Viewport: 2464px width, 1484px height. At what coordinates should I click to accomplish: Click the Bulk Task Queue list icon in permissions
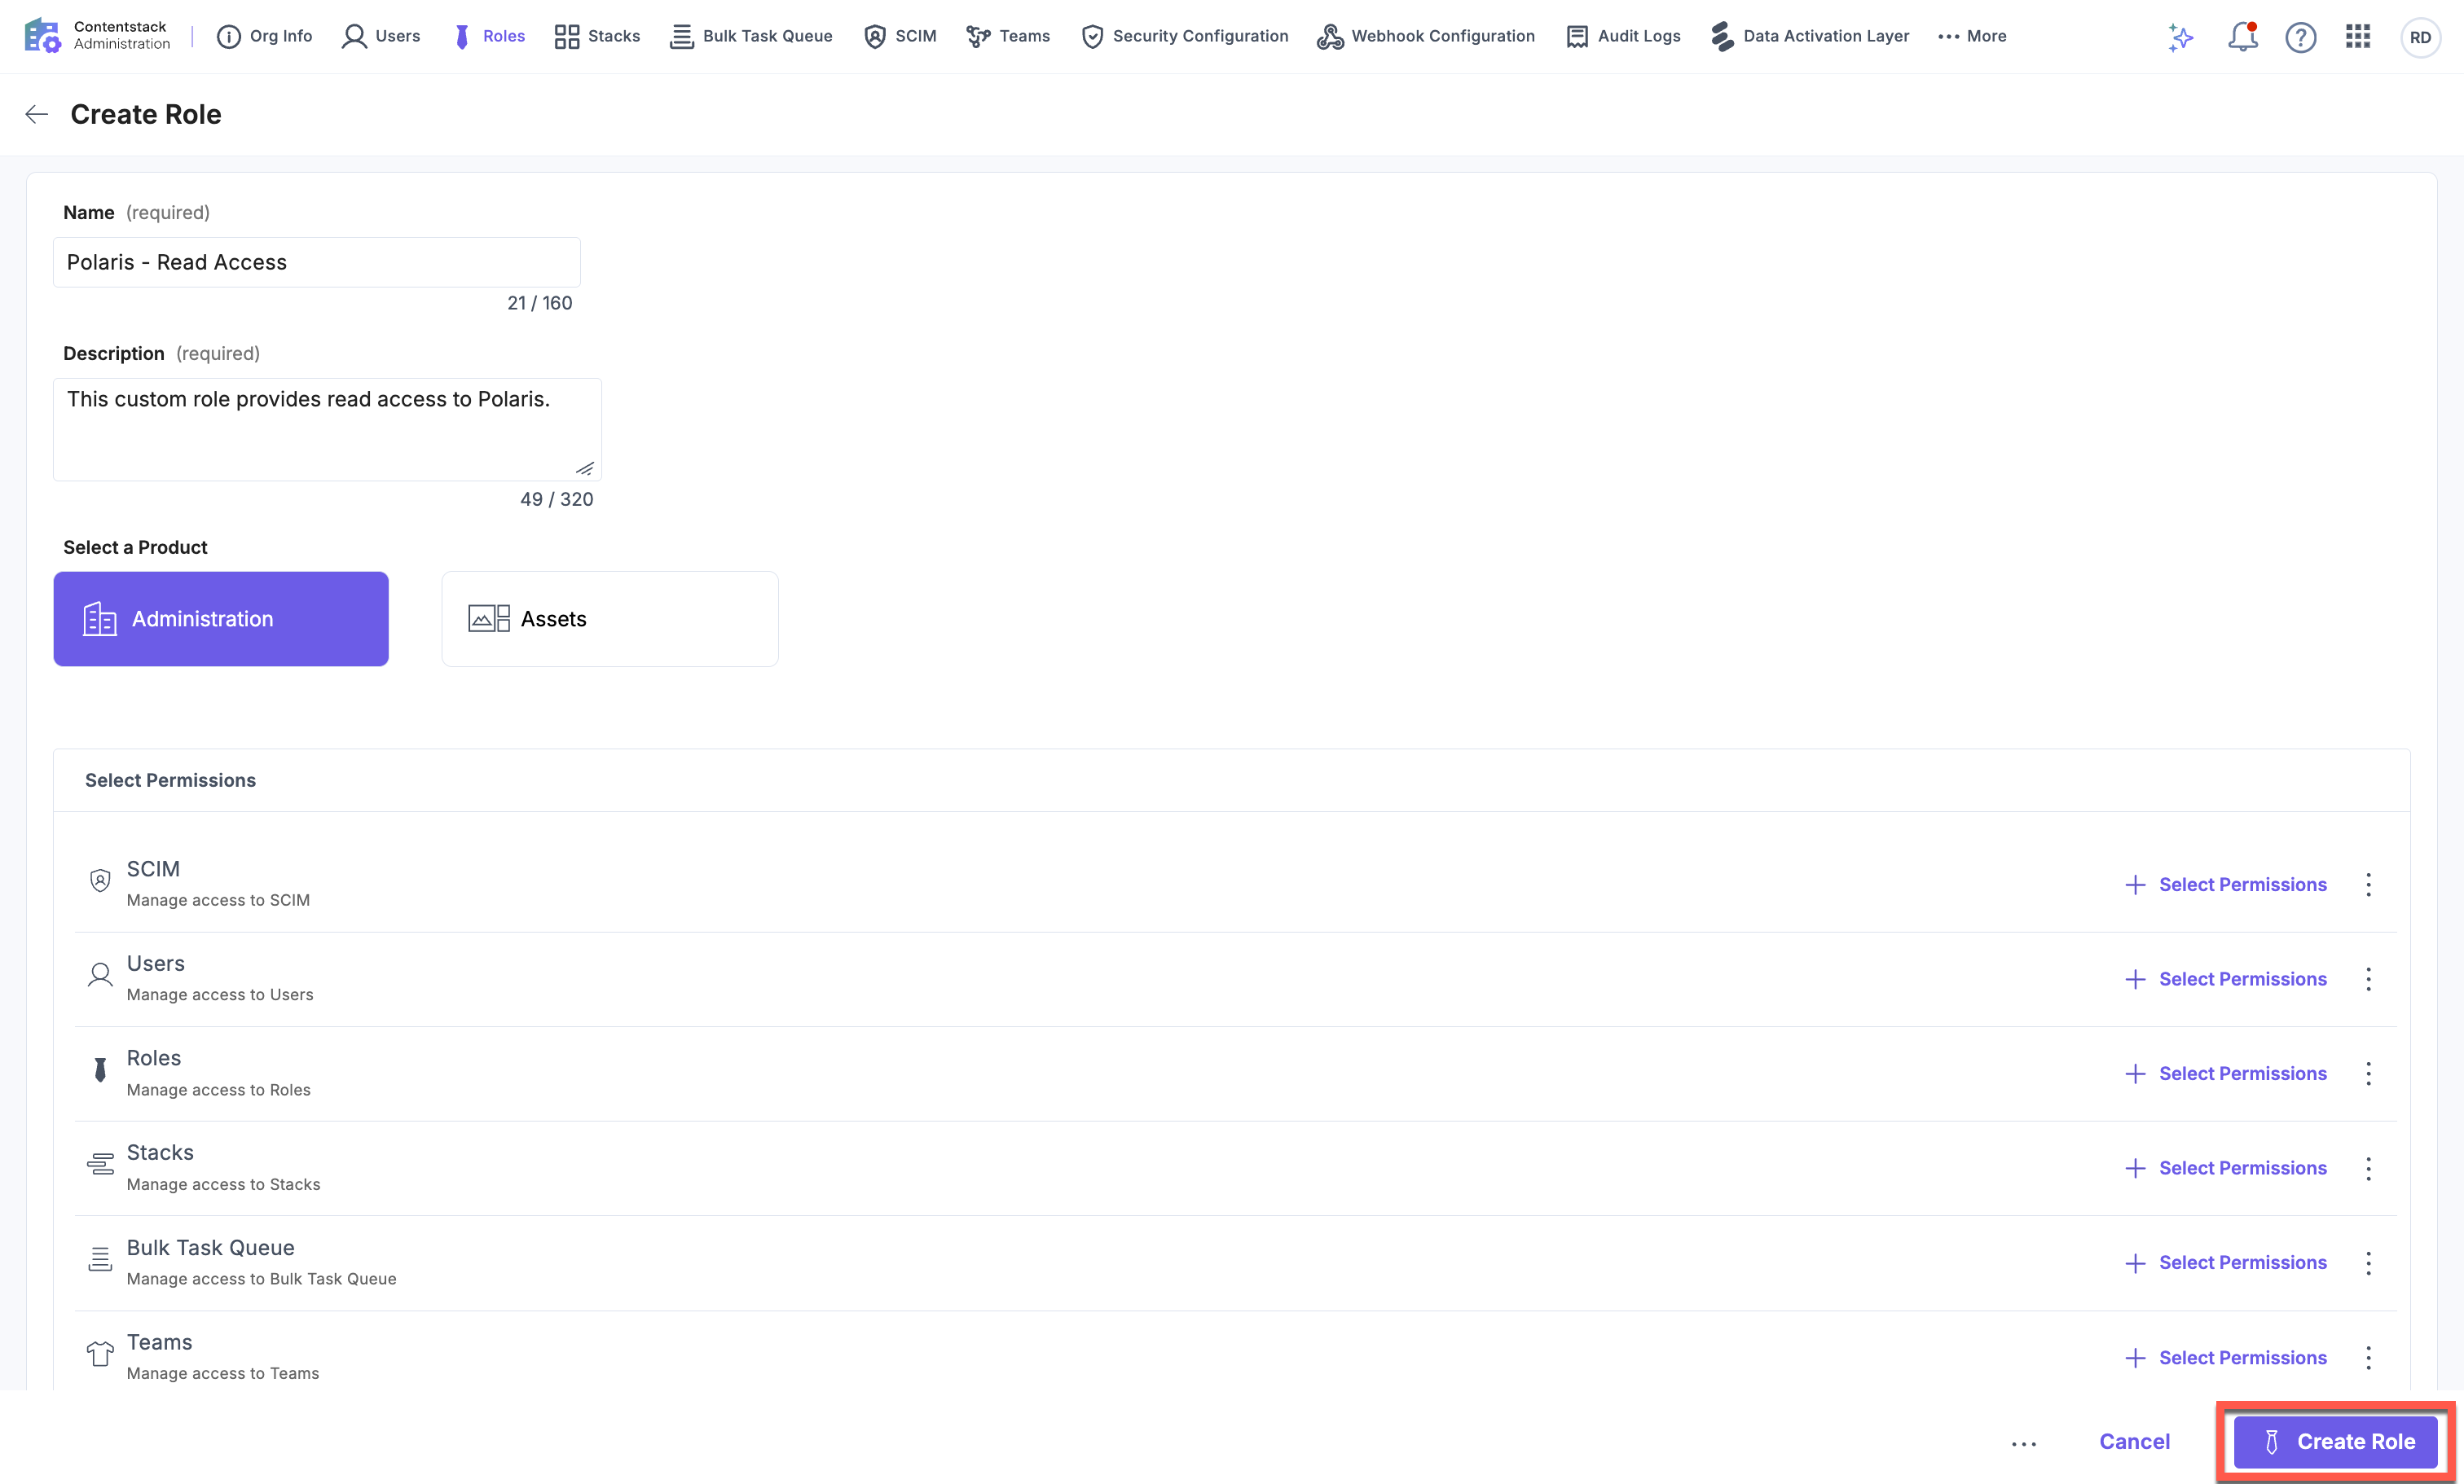100,1259
